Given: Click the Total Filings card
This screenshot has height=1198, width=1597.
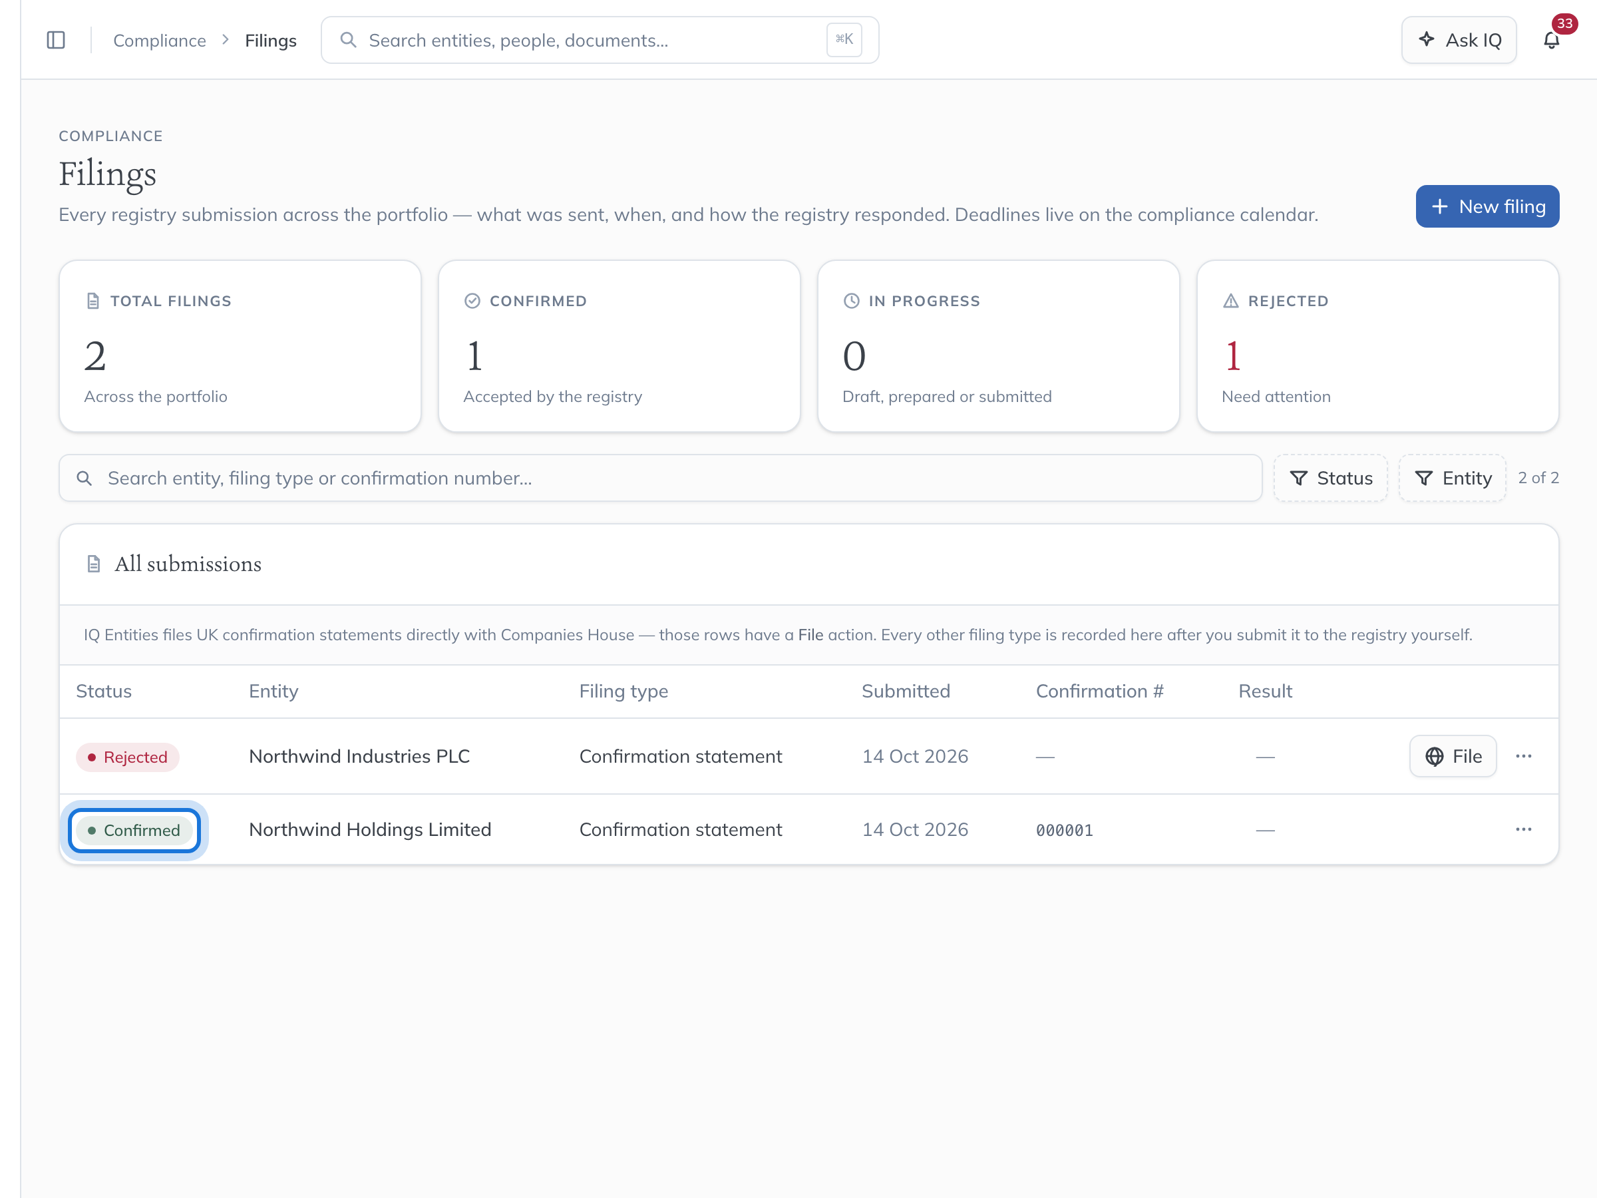Looking at the screenshot, I should (240, 347).
